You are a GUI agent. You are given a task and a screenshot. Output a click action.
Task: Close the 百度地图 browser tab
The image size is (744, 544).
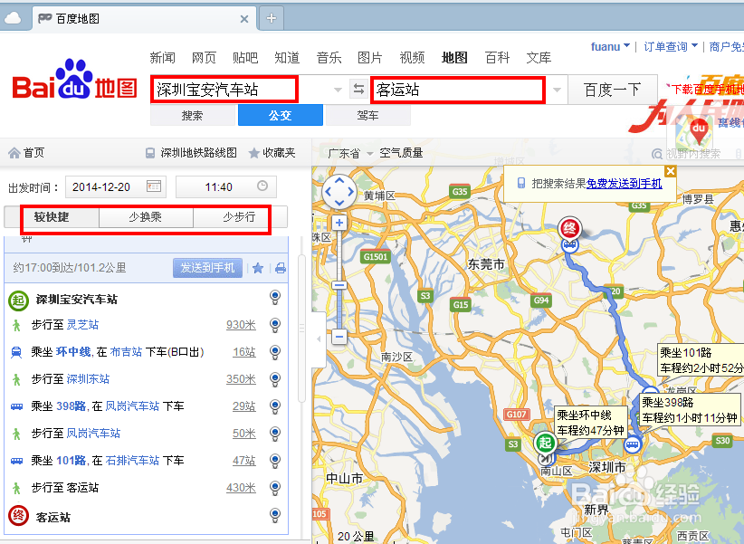point(244,19)
